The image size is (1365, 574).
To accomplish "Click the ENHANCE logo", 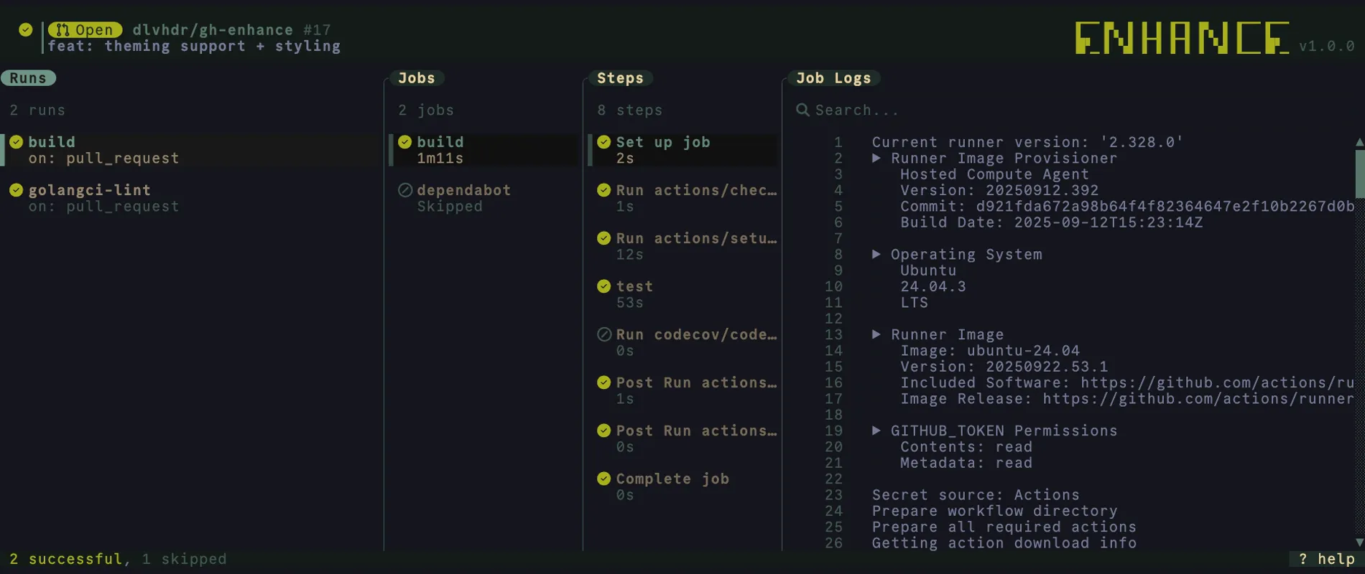I will pyautogui.click(x=1181, y=38).
